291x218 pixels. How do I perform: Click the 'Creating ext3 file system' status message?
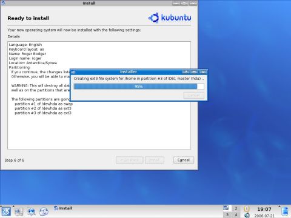pyautogui.click(x=139, y=79)
